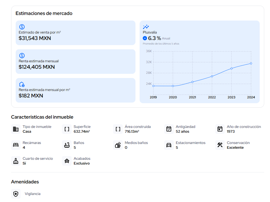Screen dimensions: 270x202
Task: Click the 1973 construction year value
Action: tap(231, 131)
